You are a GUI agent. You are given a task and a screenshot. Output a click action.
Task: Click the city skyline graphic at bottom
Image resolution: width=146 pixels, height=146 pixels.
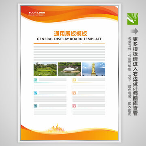click(x=56, y=128)
